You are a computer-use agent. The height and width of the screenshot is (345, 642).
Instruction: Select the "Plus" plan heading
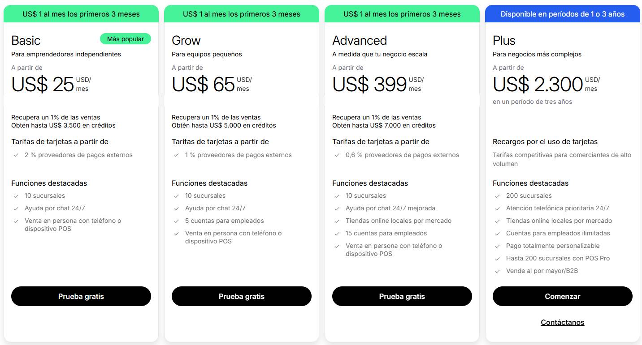503,40
